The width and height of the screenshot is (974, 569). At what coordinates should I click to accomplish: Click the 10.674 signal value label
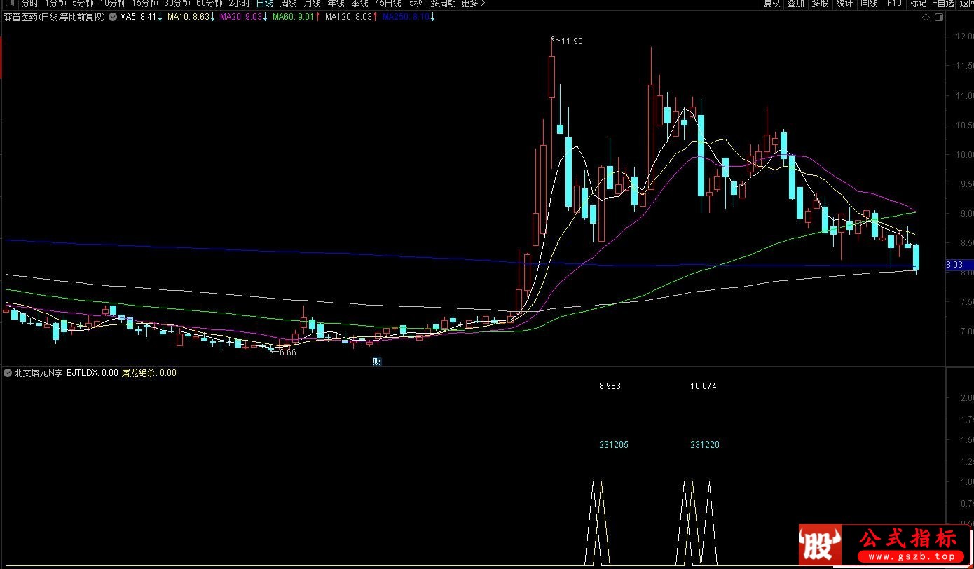point(704,386)
